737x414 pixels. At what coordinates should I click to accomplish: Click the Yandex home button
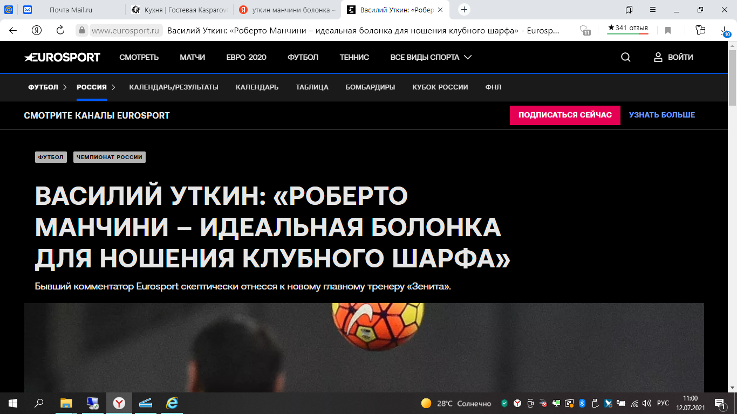[x=37, y=30]
